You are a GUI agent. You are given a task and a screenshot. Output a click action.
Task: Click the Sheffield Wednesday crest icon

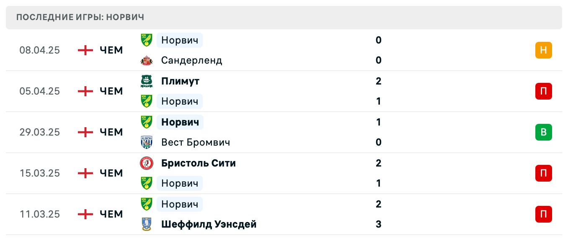coord(146,224)
